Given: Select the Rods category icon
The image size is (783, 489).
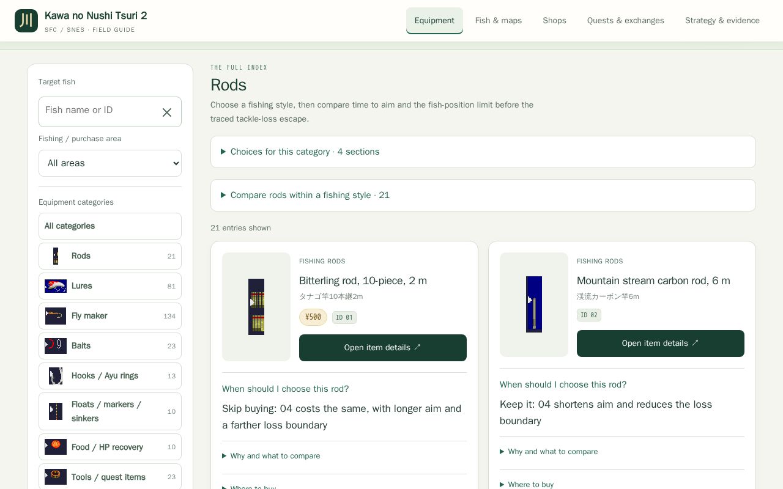Looking at the screenshot, I should point(56,256).
